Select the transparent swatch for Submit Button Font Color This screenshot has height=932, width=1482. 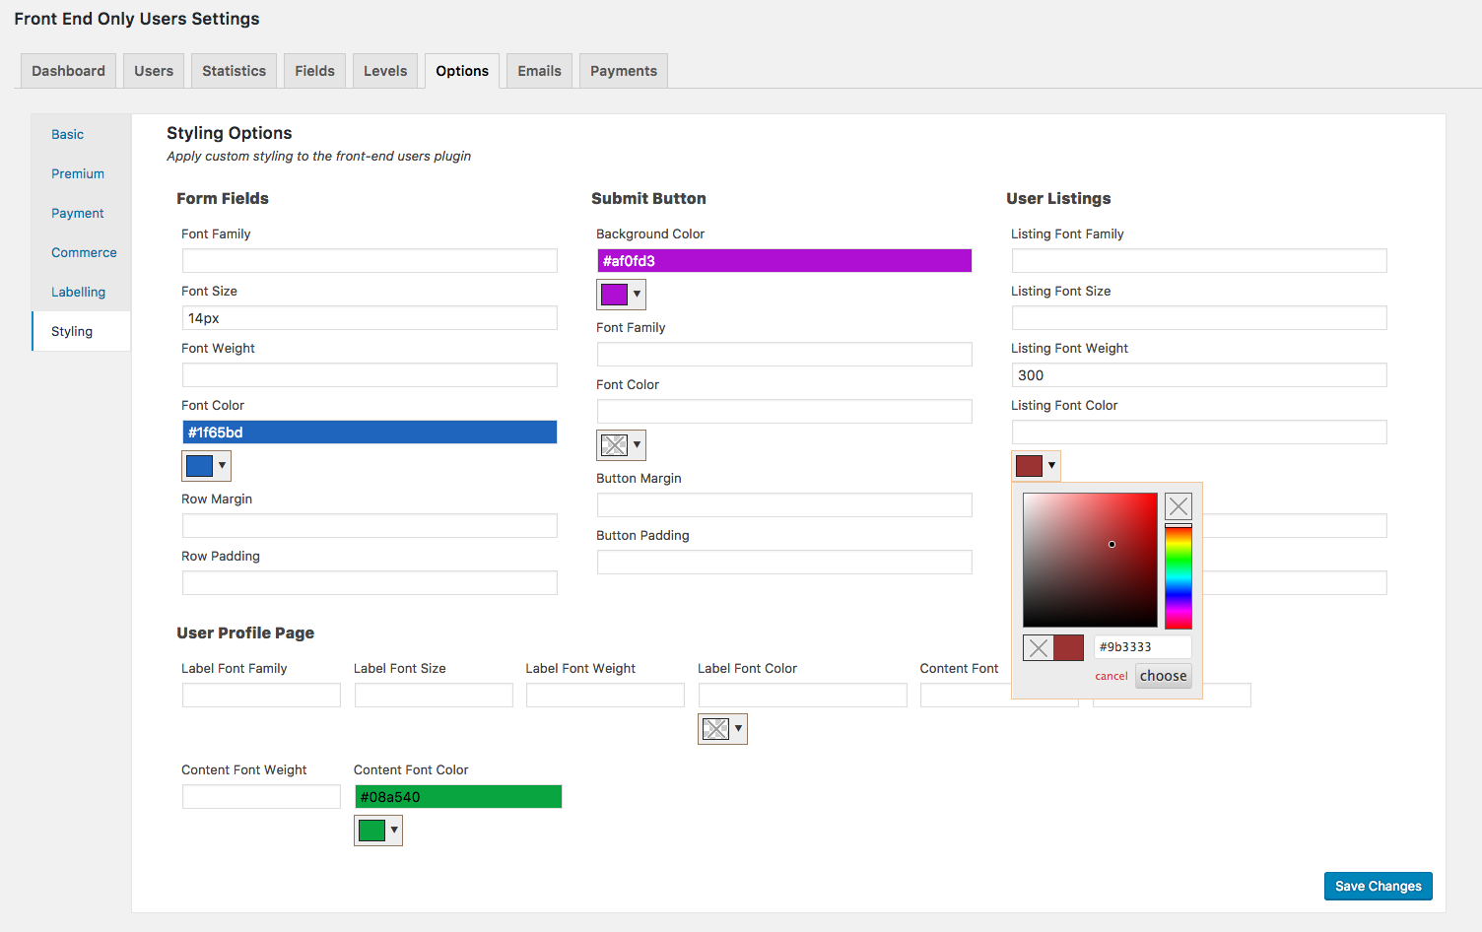(x=614, y=444)
